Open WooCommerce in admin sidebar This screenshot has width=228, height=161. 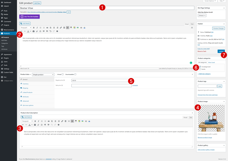(x=9, y=30)
